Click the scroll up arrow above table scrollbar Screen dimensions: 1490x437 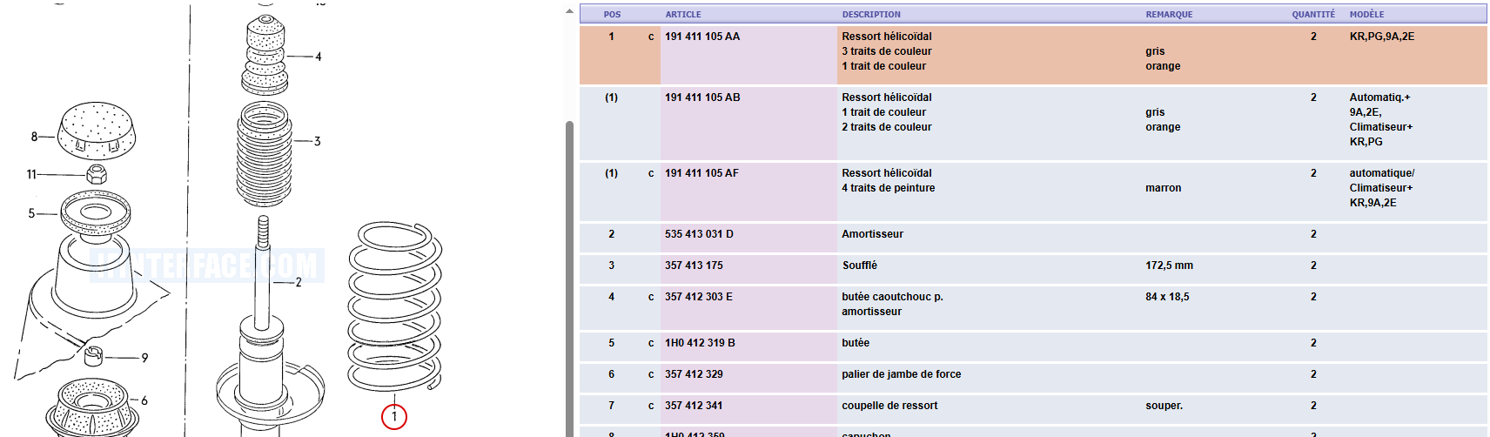point(569,11)
